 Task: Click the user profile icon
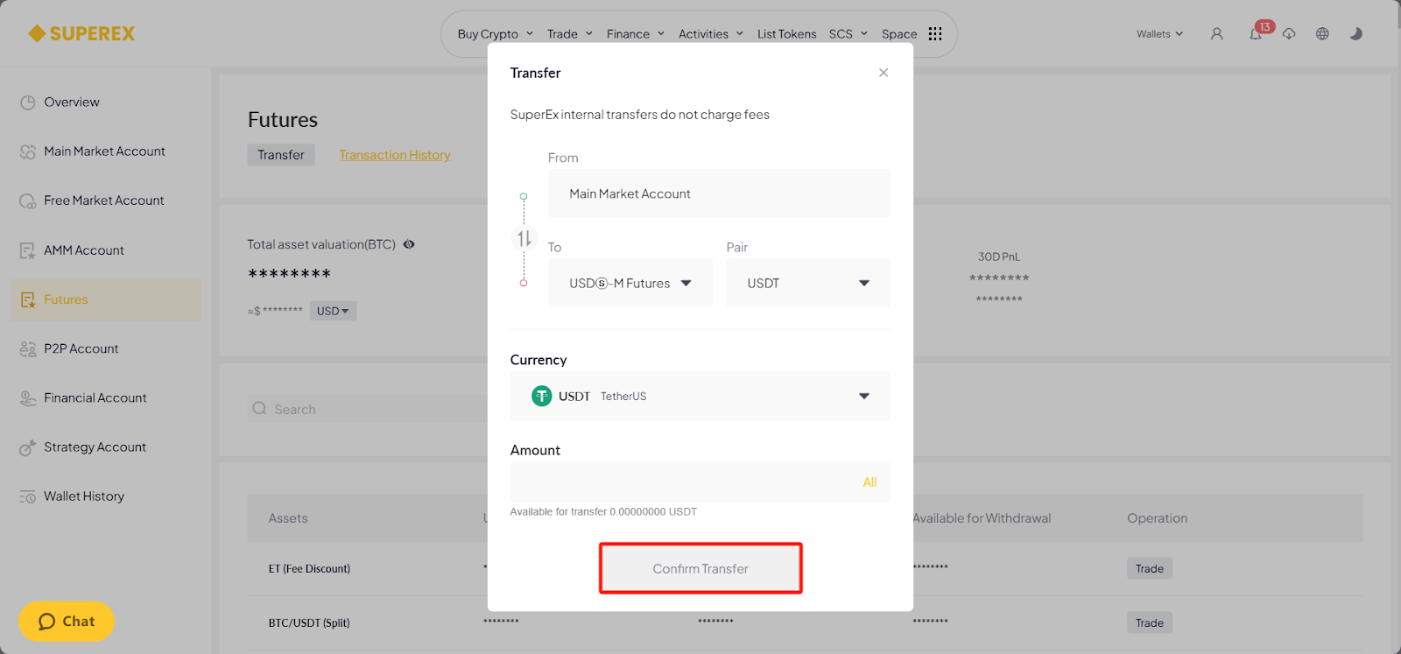click(x=1216, y=34)
